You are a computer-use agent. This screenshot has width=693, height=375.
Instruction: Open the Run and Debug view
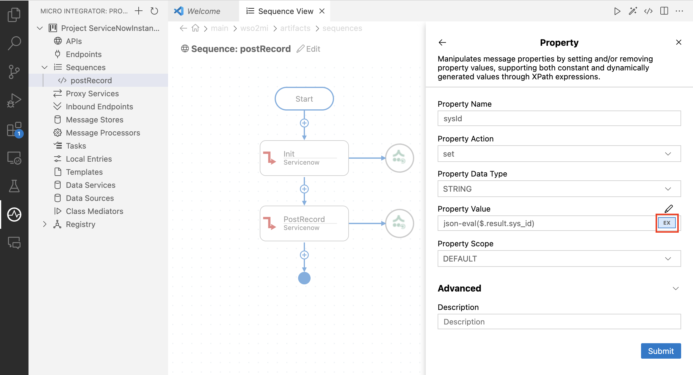(x=14, y=100)
